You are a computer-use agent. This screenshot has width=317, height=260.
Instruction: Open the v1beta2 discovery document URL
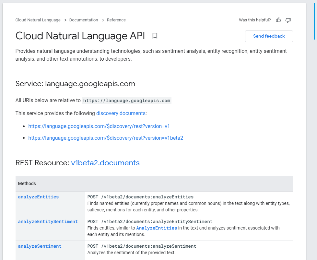tap(106, 138)
